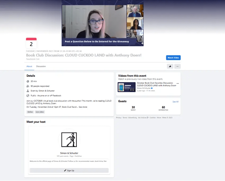Click the Watch Video button
The height and width of the screenshot is (181, 225).
coord(173,57)
